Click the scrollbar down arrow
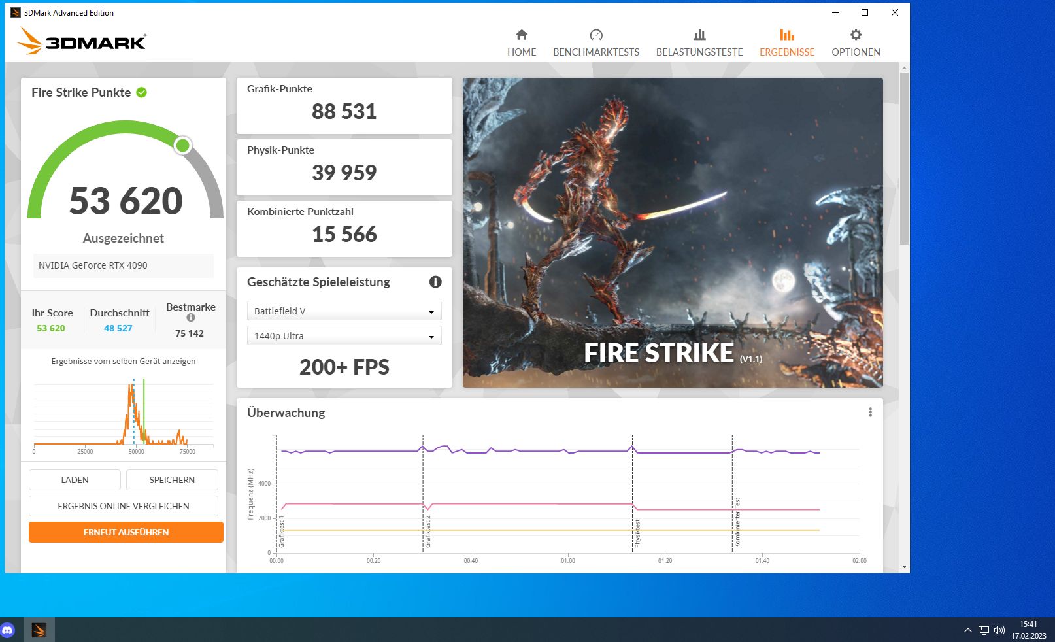 coord(904,567)
